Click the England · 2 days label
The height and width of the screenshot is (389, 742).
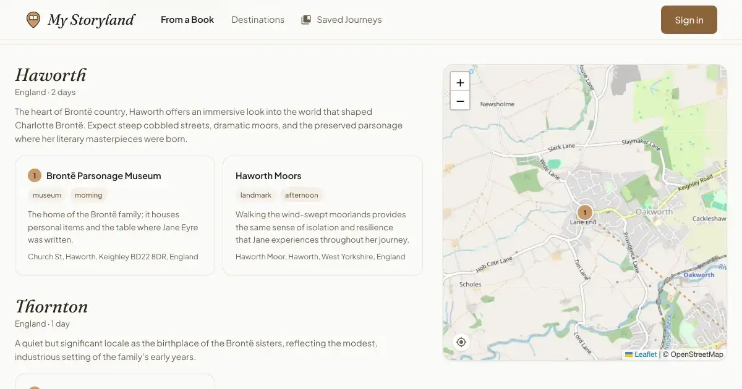(45, 93)
